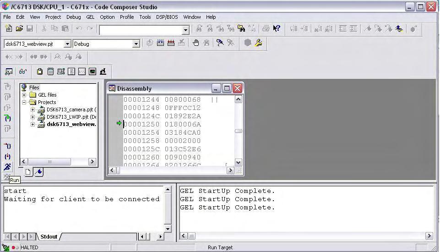Maximize the Disassembly window

coord(227,88)
